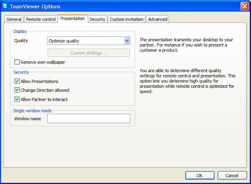Click the Display group heading
The image size is (251, 184).
pyautogui.click(x=20, y=31)
